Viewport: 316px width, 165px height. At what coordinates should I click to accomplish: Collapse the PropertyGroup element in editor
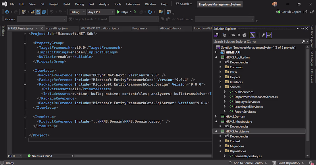[25, 43]
